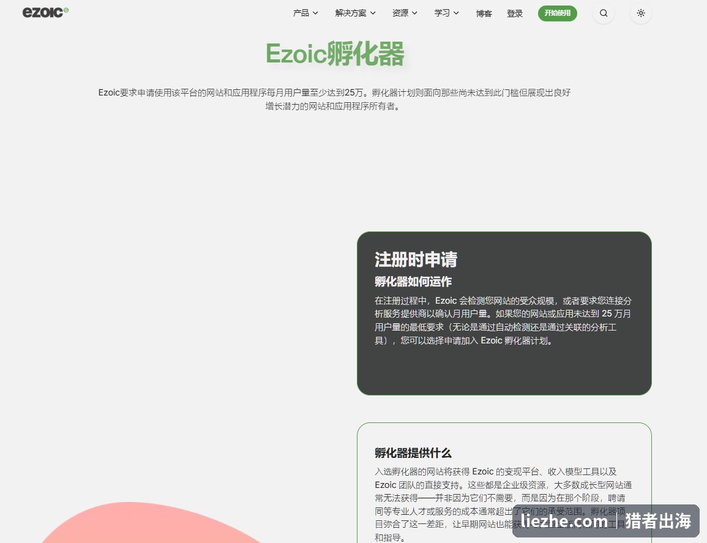This screenshot has width=707, height=543.
Task: Click intro paragraph mentioning 每月用户量至少达到25万
Action: point(334,99)
